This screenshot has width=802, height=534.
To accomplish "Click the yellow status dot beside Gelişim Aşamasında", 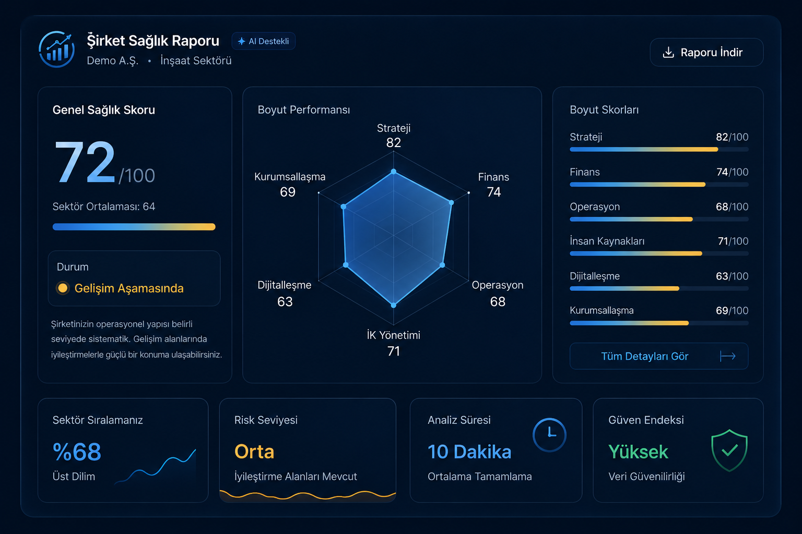I will click(x=63, y=288).
